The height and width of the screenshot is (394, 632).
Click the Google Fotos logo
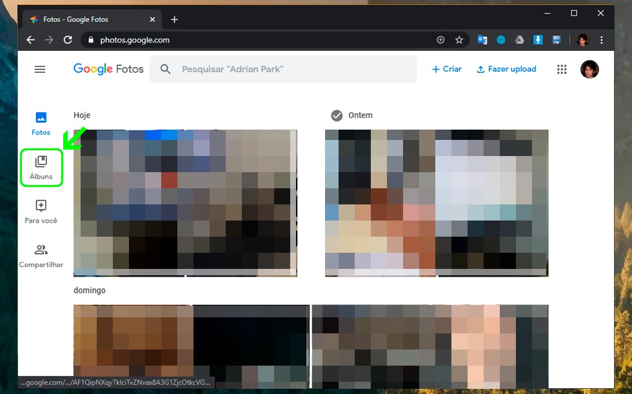108,69
